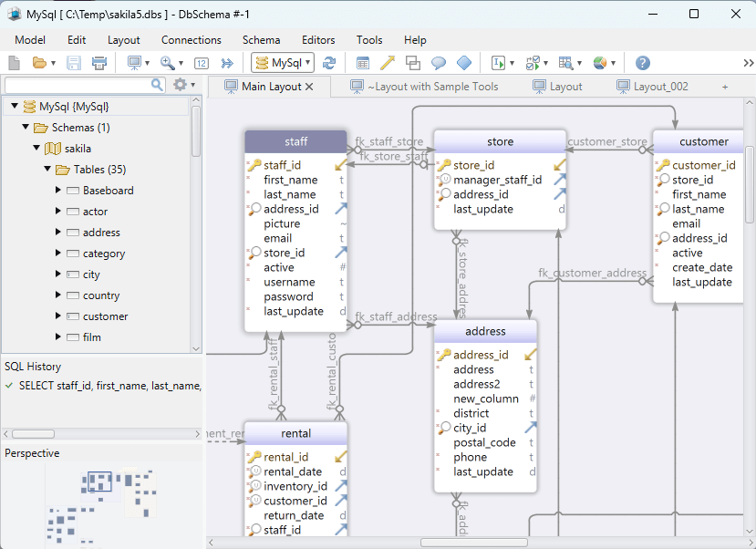Click the Open folder toolbar icon
Viewport: 756px width, 549px height.
(39, 63)
